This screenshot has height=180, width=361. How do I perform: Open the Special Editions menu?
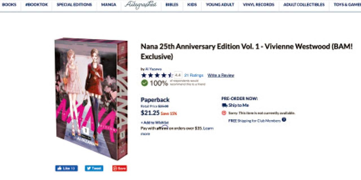(x=74, y=5)
